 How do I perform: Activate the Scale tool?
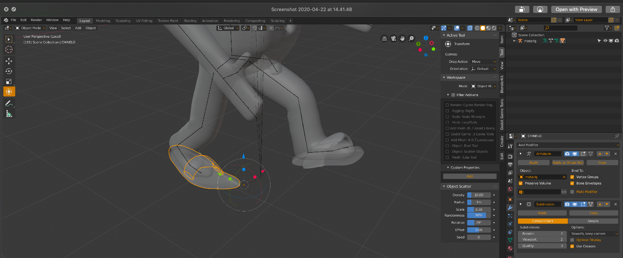(x=9, y=81)
